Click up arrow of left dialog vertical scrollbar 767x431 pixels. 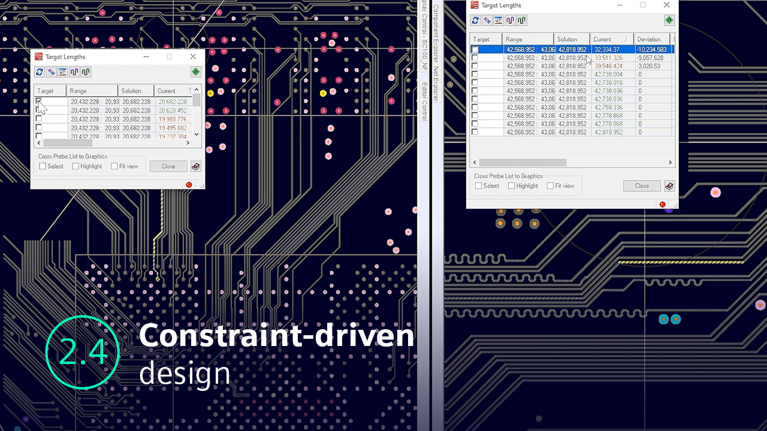point(197,91)
